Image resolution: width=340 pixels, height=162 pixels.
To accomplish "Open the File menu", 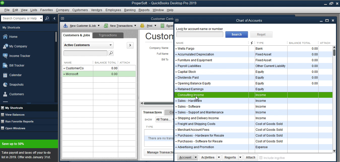I will coord(7,10).
